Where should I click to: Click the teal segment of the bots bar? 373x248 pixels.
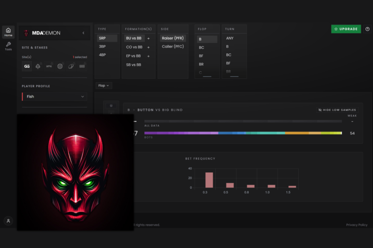265,133
